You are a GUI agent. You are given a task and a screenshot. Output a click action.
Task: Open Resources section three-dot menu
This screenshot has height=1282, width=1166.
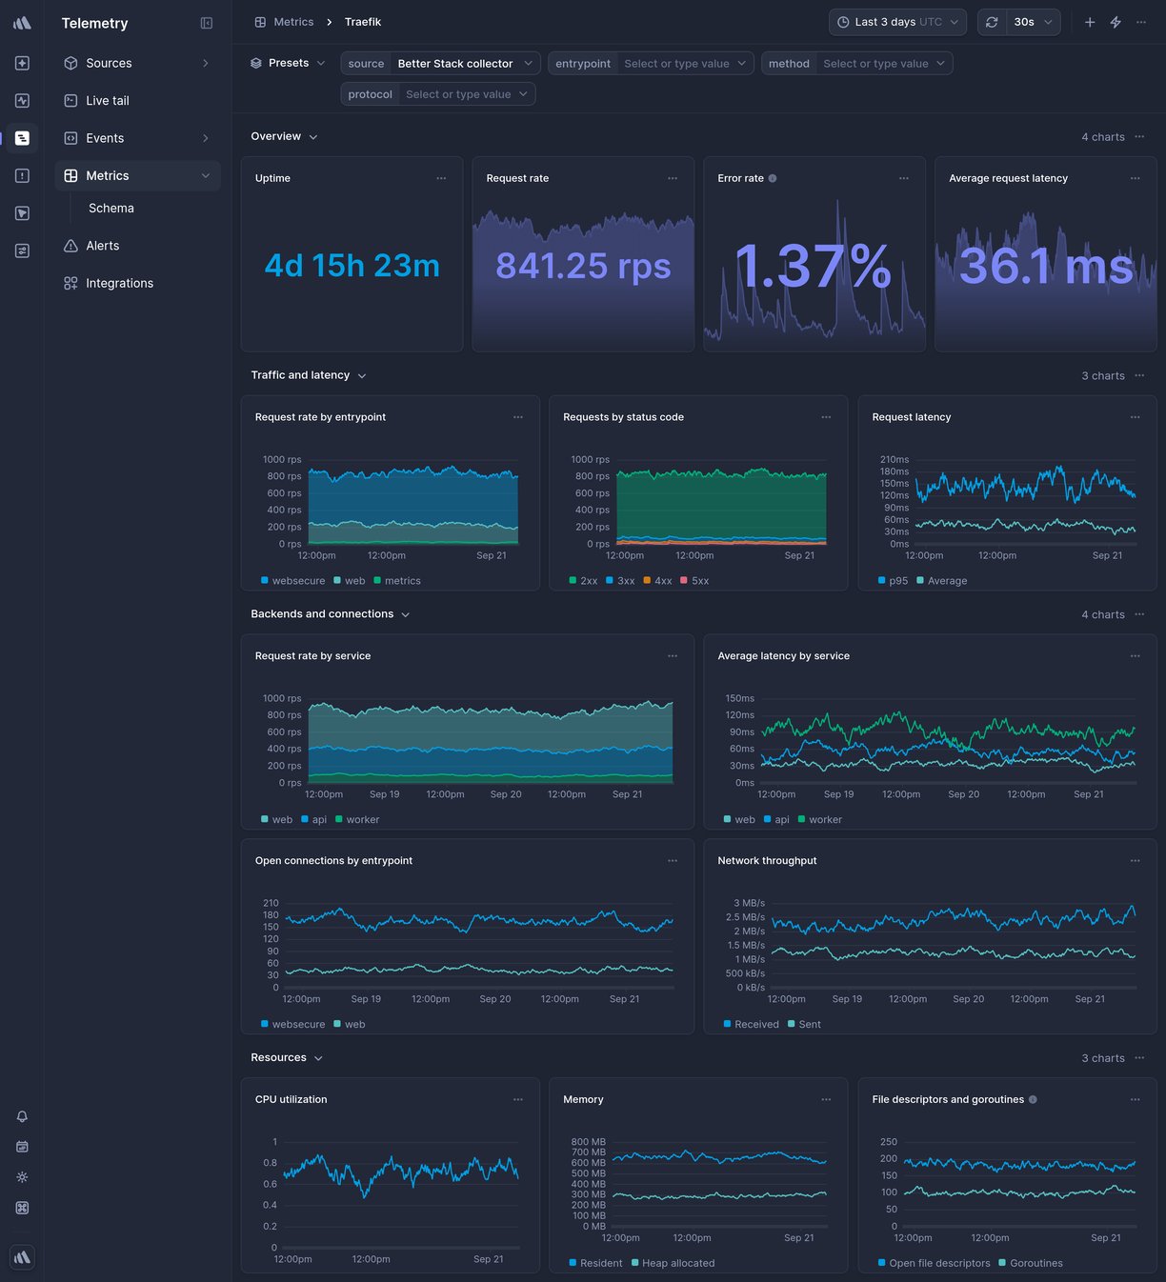1139,1057
